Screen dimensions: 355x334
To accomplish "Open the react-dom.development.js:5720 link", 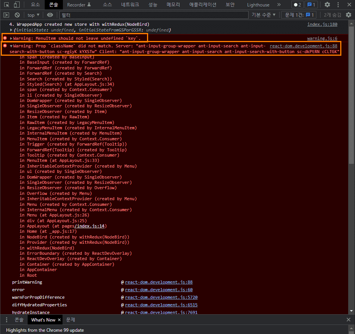I will point(161,297).
